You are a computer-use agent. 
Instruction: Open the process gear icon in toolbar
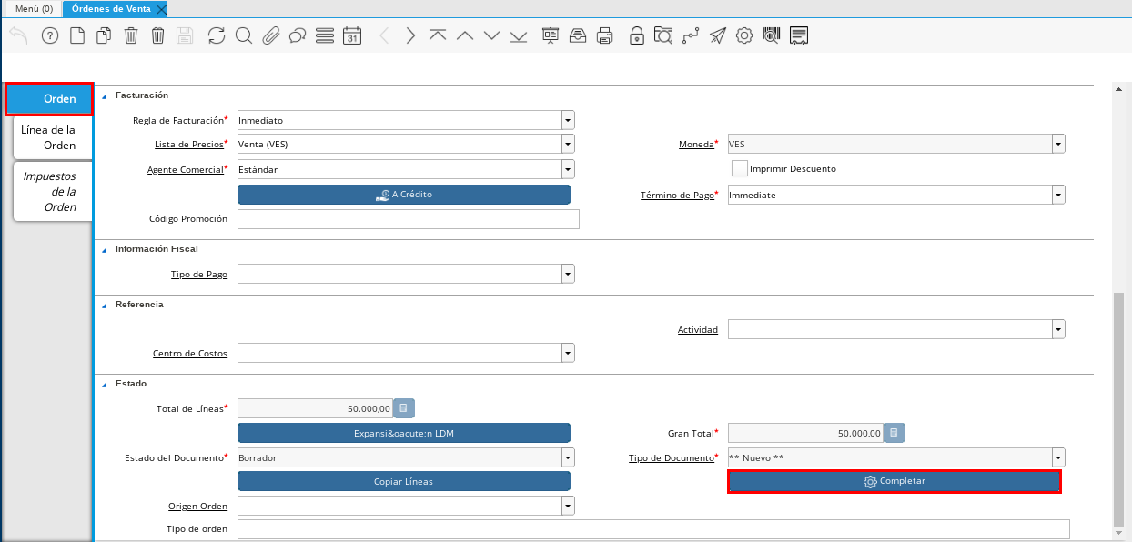(744, 35)
